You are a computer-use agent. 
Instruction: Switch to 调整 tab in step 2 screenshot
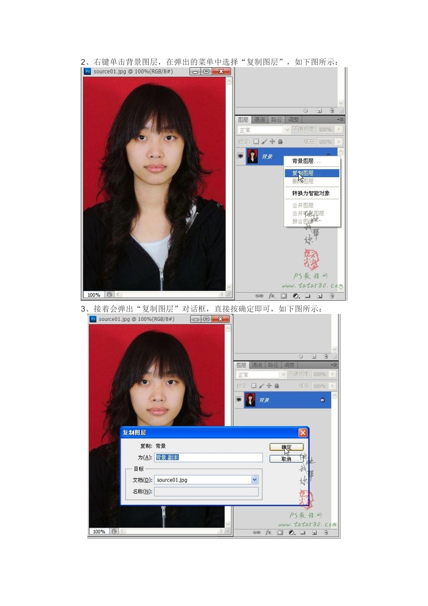[x=293, y=120]
